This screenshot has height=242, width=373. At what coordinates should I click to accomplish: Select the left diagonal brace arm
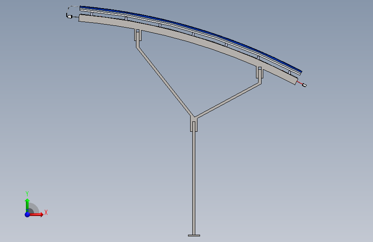click(165, 81)
